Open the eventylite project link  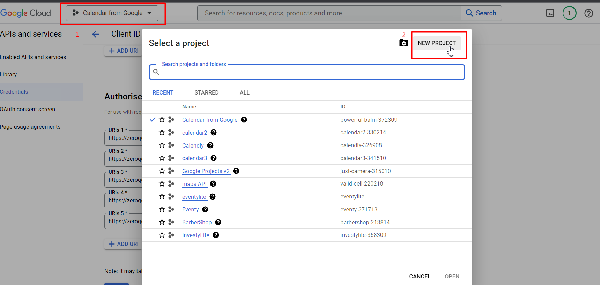[x=194, y=197]
